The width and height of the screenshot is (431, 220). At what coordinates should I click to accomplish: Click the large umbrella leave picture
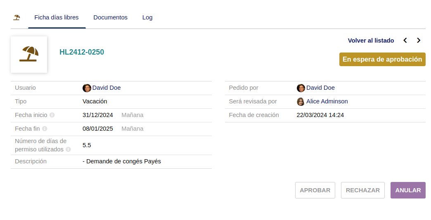coord(29,55)
